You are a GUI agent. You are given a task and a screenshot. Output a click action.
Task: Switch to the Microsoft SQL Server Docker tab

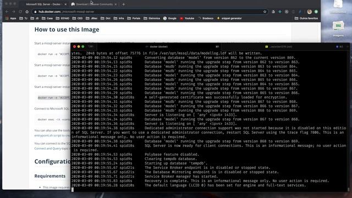tap(43, 4)
